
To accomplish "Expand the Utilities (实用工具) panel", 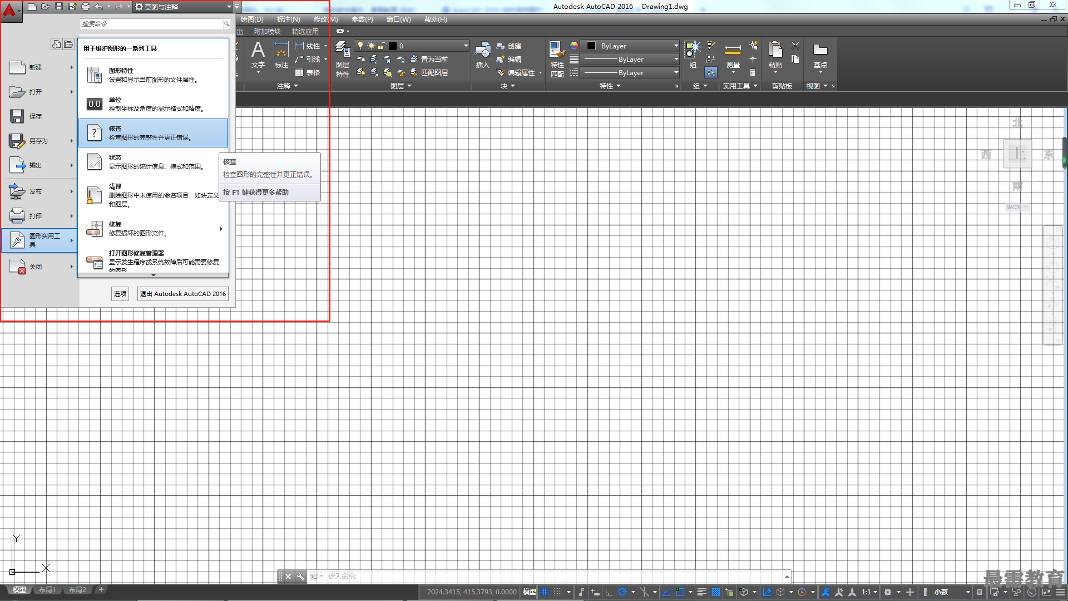I will tap(740, 86).
